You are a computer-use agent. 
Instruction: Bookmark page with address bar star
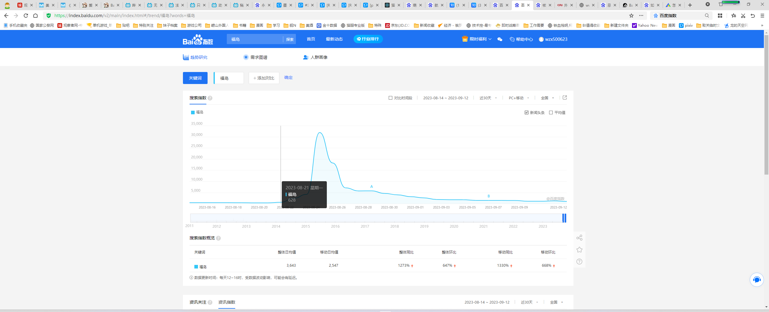[631, 16]
